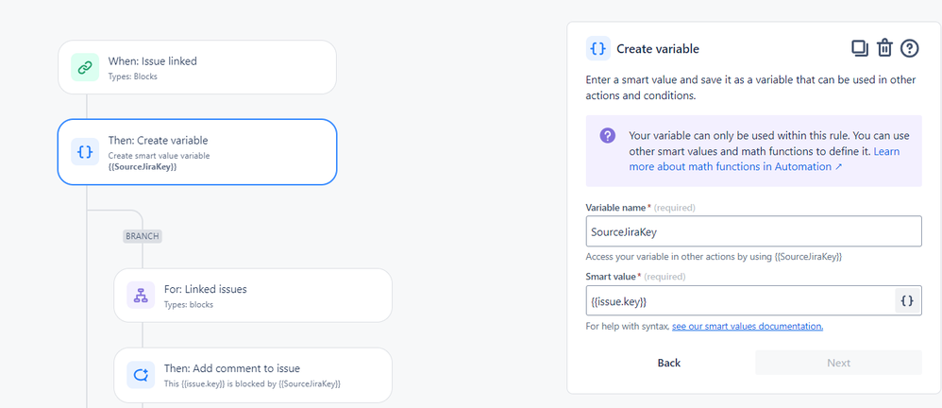942x408 pixels.
Task: Click the curly braces smart value picker
Action: [908, 301]
